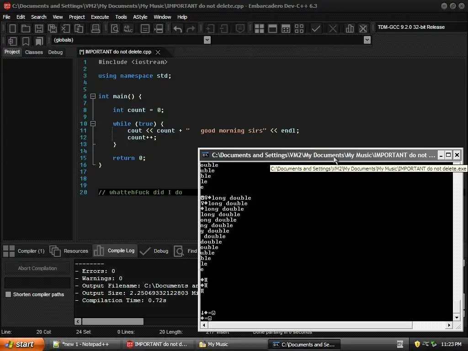Start debugging with checkmark toolbar icon
468x351 pixels.
click(316, 29)
